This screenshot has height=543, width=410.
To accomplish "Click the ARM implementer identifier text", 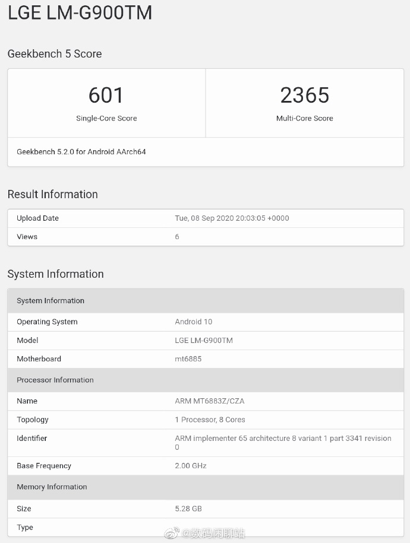I will pyautogui.click(x=283, y=439).
